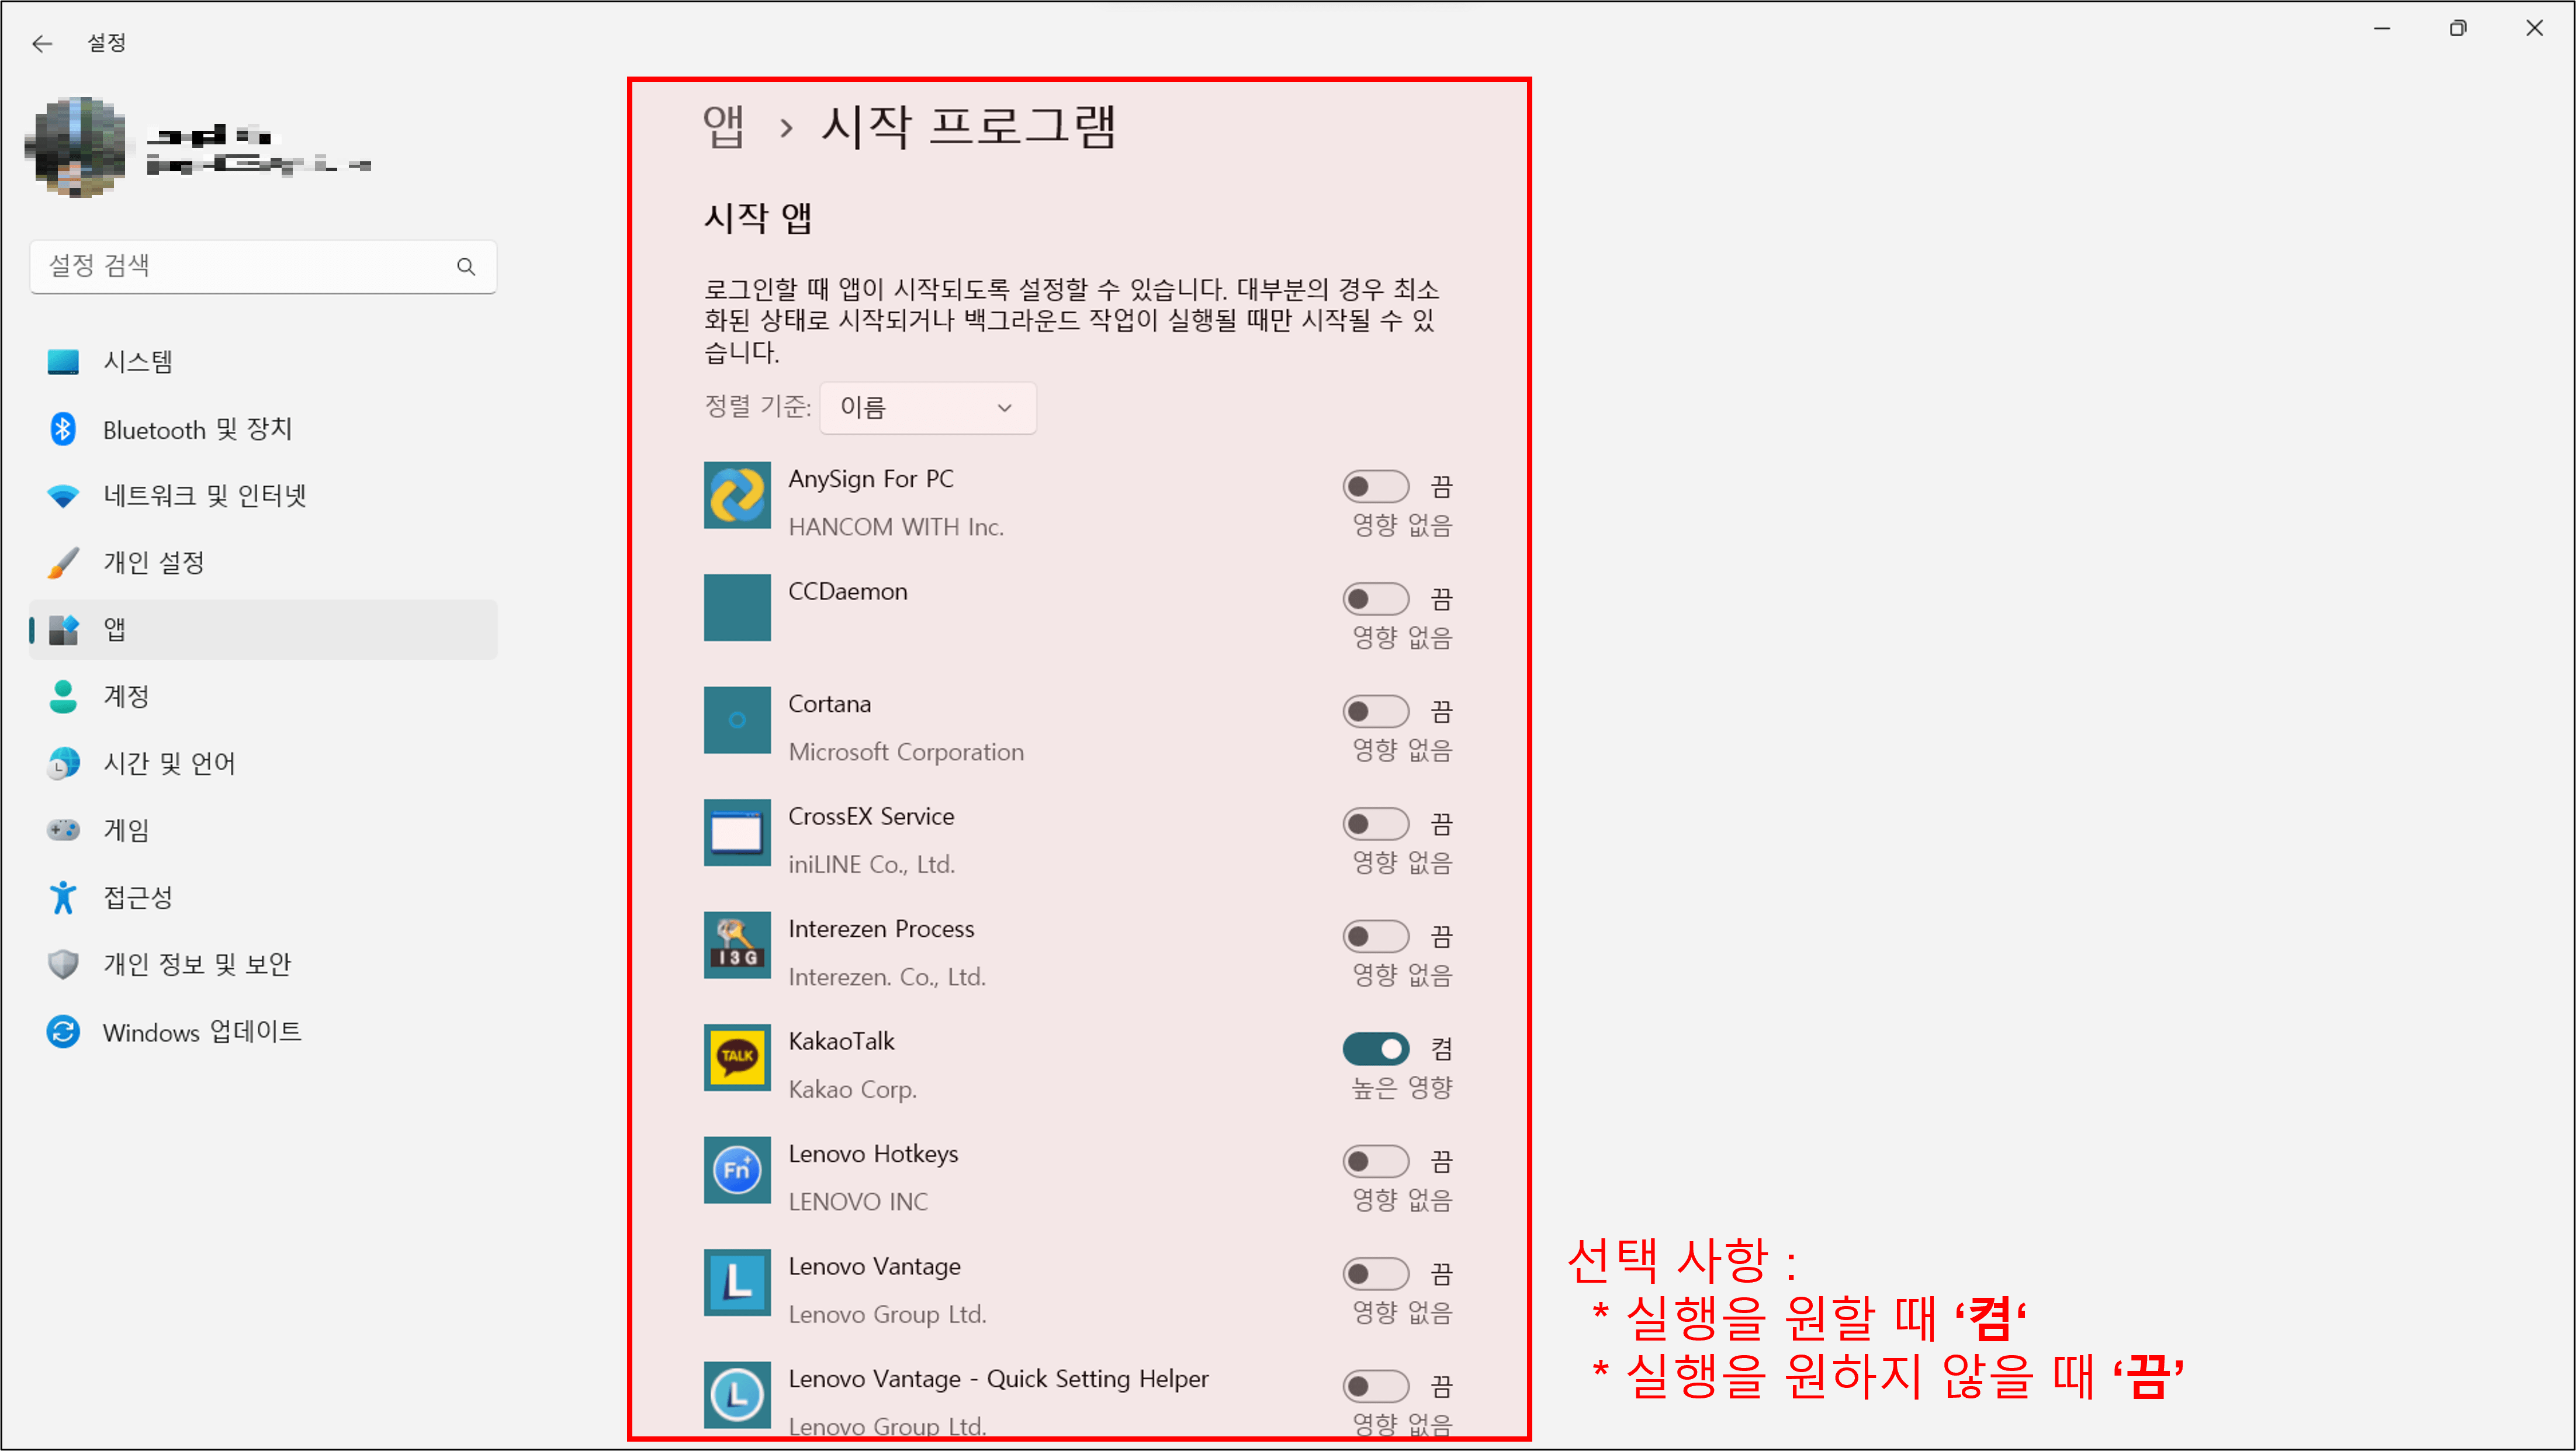Turn on Lenovo Hotkeys startup toggle
Viewport: 2576px width, 1451px height.
[1375, 1162]
